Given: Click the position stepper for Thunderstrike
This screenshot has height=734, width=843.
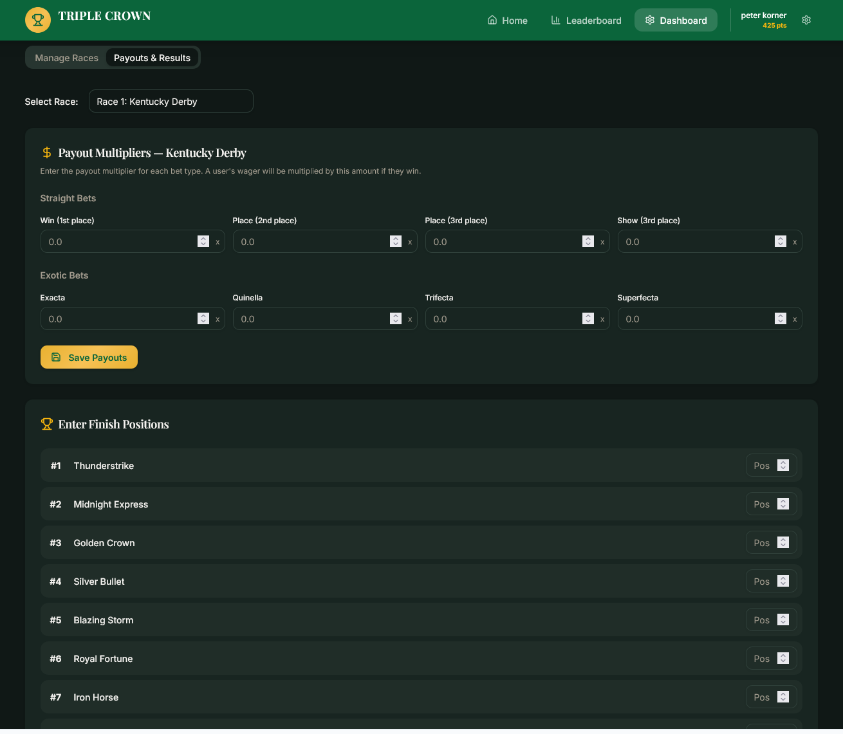Looking at the screenshot, I should tap(783, 465).
